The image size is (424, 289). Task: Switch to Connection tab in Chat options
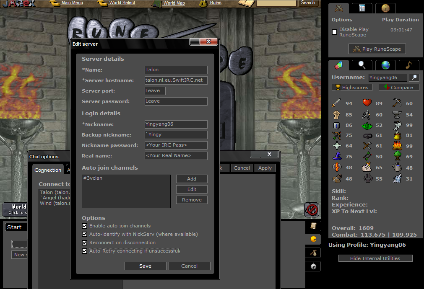point(48,170)
